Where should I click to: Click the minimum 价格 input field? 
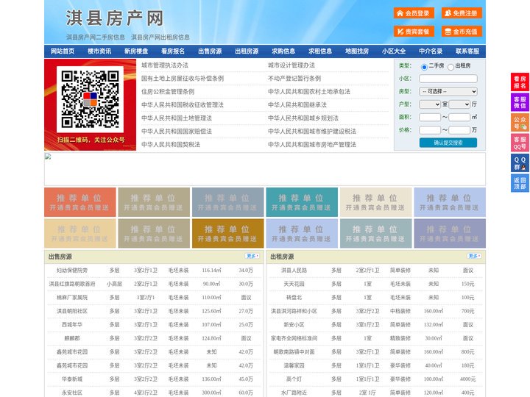coord(430,130)
